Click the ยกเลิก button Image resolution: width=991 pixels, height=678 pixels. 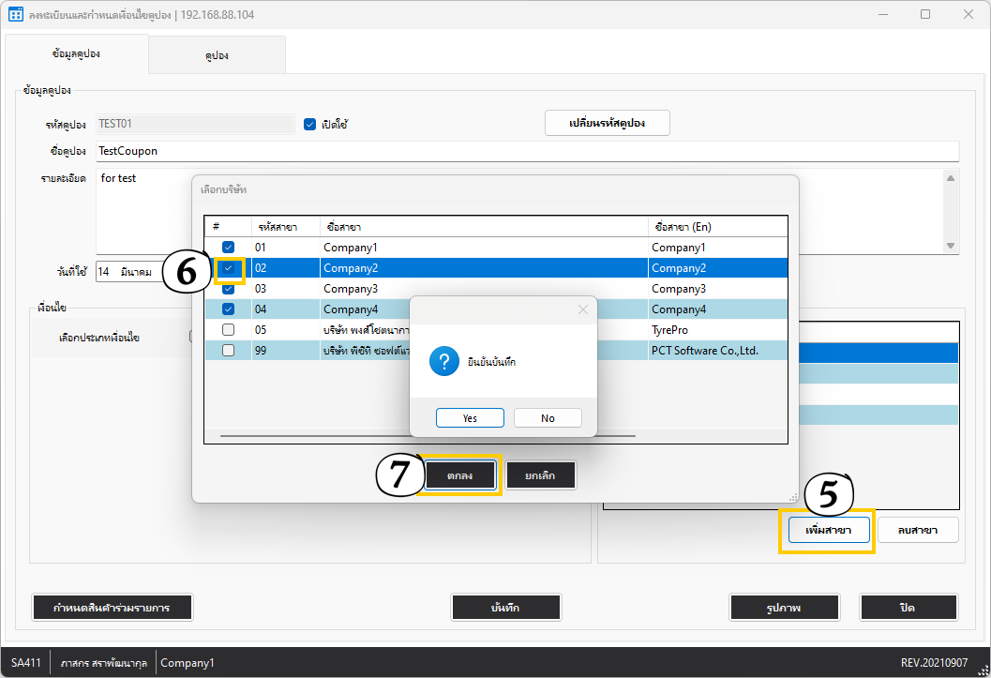(540, 475)
